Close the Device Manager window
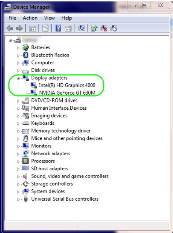Image resolution: width=173 pixels, height=233 pixels. (160, 6)
